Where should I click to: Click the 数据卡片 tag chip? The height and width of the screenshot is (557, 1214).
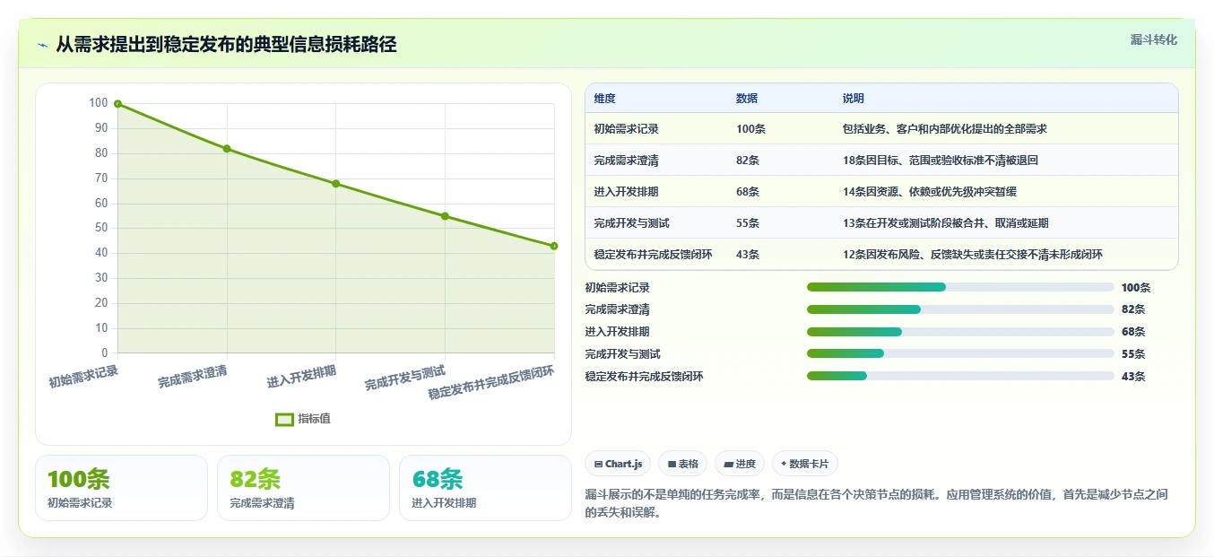804,464
